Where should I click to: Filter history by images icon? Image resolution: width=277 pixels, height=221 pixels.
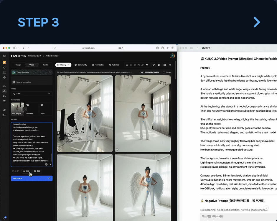coord(127,65)
